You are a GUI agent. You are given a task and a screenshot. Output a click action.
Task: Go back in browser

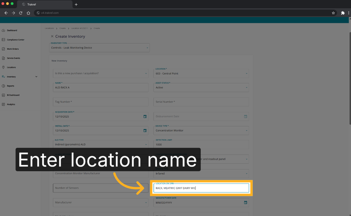[x=6, y=13]
